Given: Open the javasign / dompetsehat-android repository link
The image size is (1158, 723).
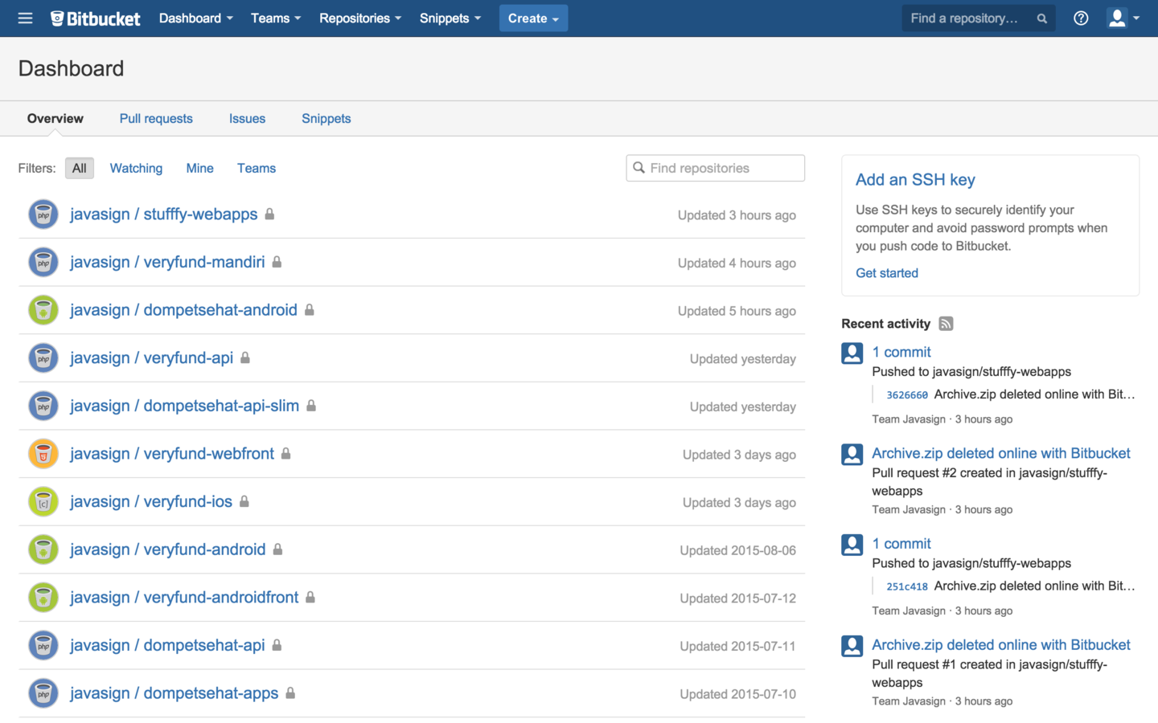Looking at the screenshot, I should pos(183,310).
